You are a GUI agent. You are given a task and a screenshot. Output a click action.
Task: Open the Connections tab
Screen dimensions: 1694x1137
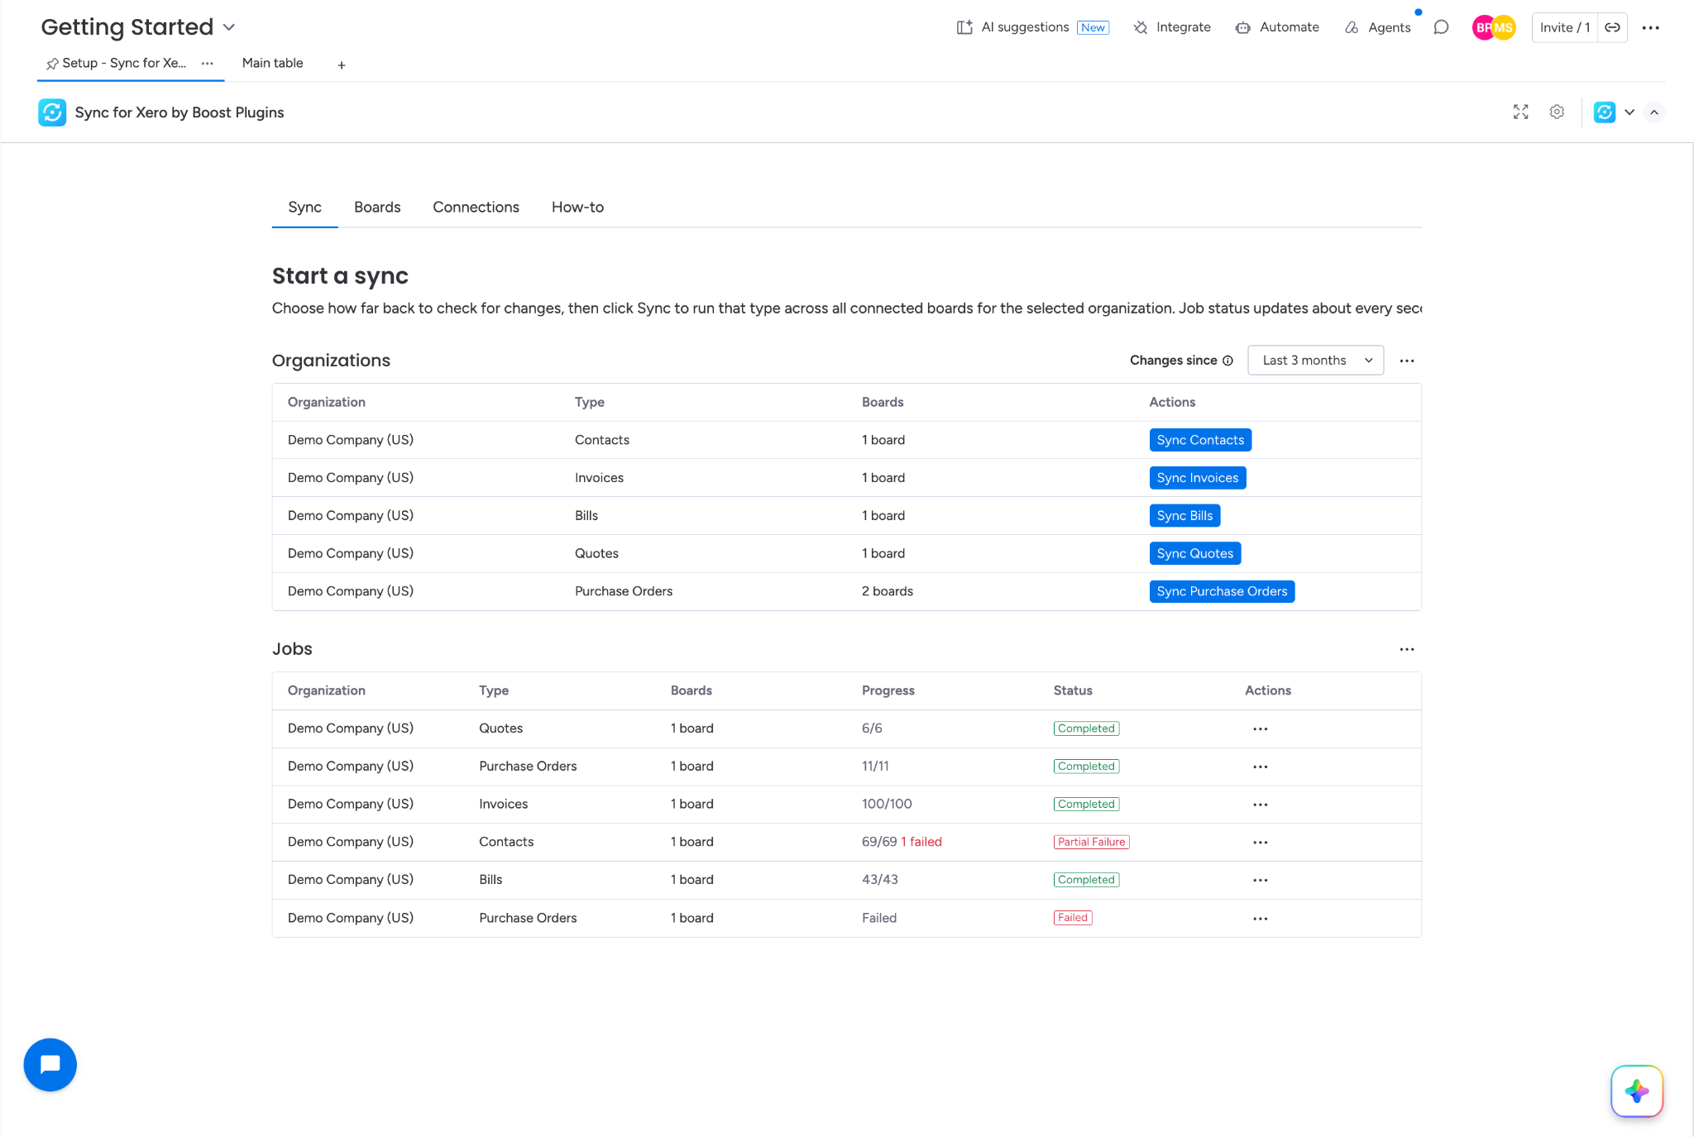coord(476,208)
